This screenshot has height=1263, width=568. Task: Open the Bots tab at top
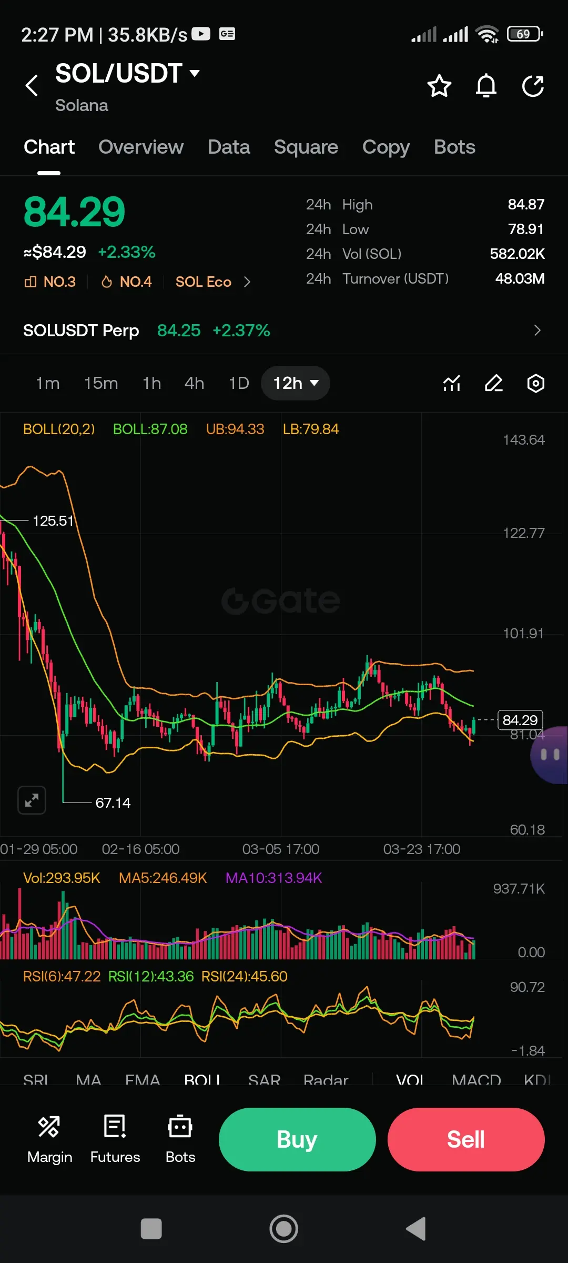(454, 147)
